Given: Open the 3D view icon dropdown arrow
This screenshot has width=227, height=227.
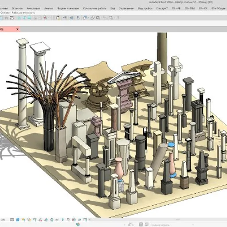Looking at the screenshot, I should pyautogui.click(x=89, y=18).
